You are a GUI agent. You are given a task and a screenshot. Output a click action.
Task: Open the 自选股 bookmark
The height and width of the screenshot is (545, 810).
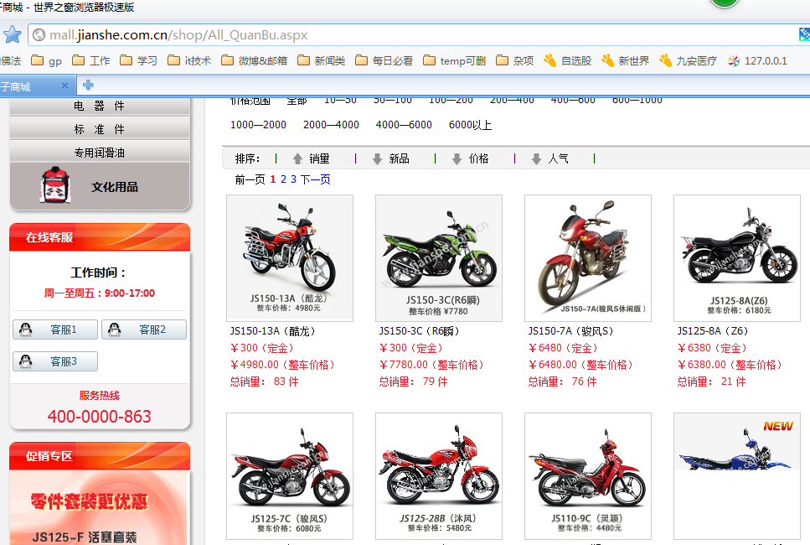pos(567,61)
